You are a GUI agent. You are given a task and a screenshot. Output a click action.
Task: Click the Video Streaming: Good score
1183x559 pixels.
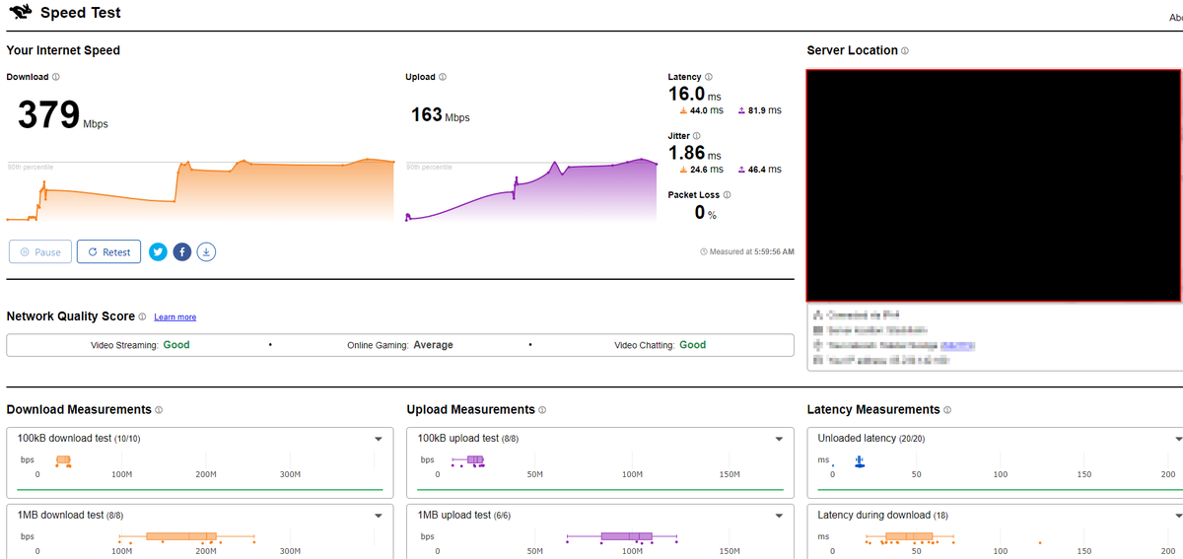(140, 345)
